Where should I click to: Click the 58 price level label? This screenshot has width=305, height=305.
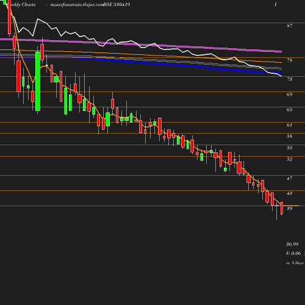click(289, 136)
